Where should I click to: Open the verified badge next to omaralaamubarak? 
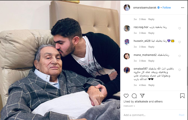[x=158, y=8]
